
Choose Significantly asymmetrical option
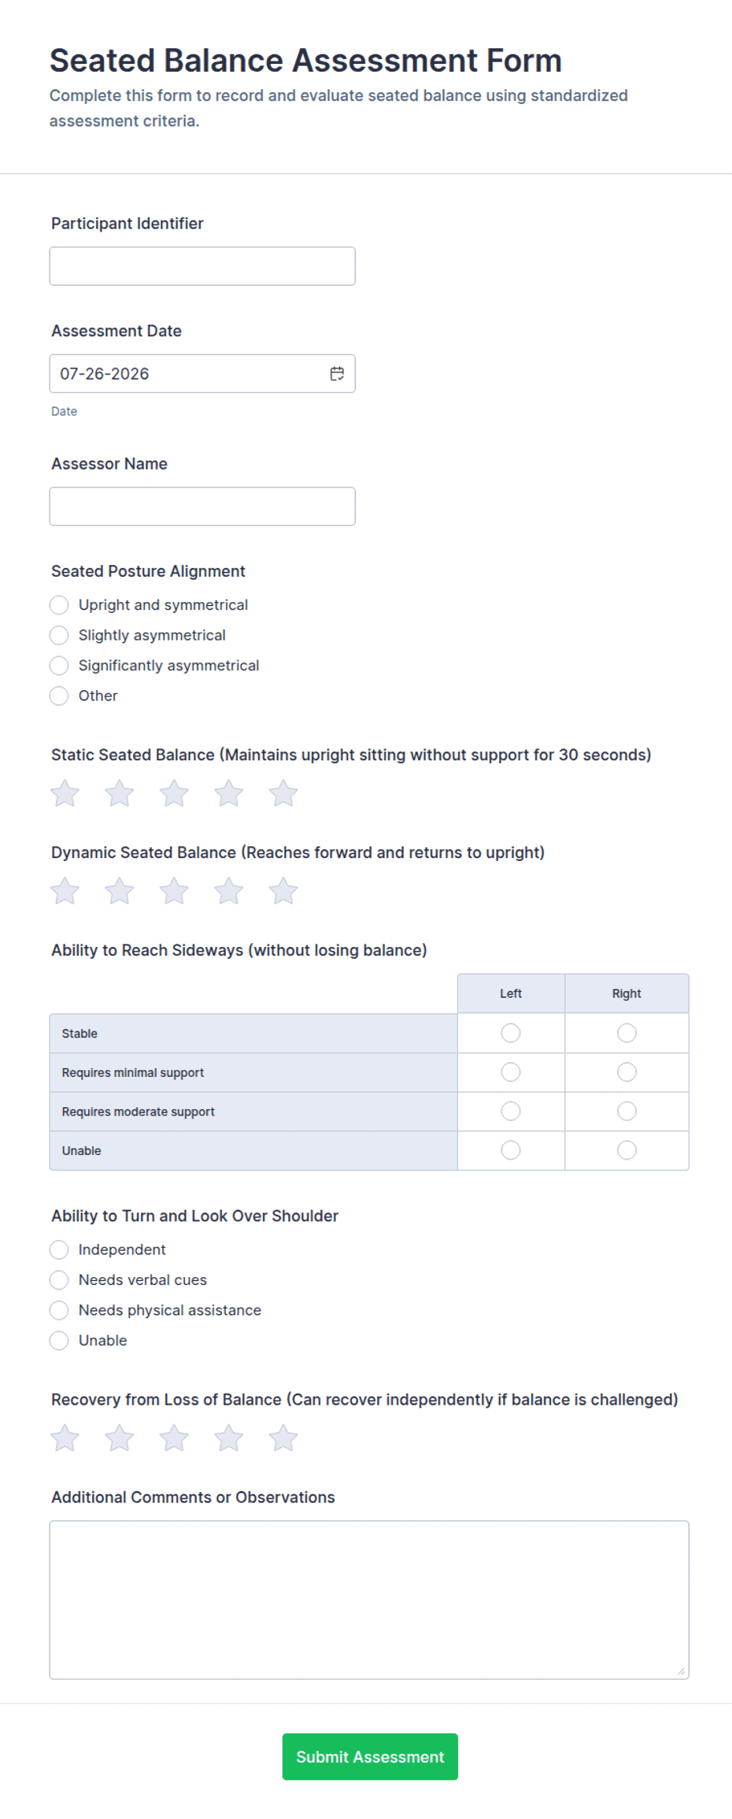[59, 666]
